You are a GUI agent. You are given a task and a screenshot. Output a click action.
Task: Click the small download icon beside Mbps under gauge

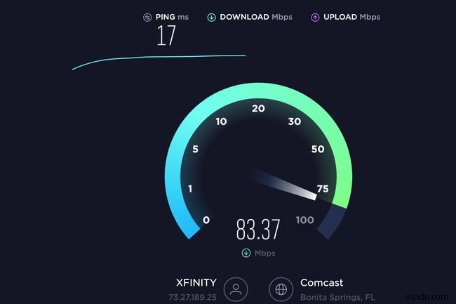246,253
